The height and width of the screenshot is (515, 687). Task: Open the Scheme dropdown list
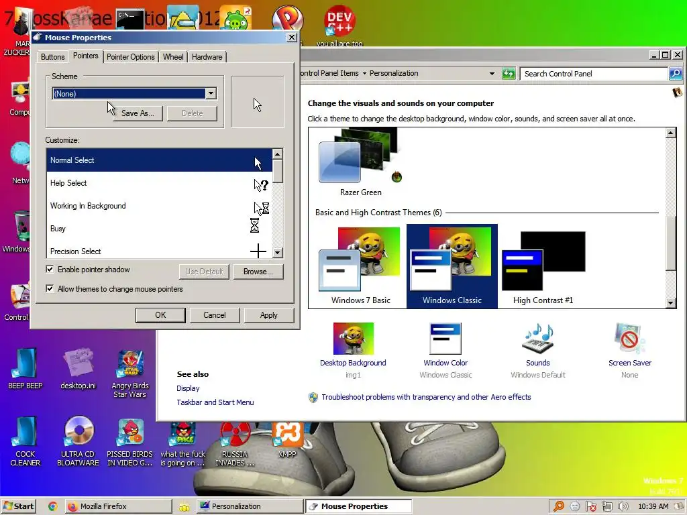[211, 93]
